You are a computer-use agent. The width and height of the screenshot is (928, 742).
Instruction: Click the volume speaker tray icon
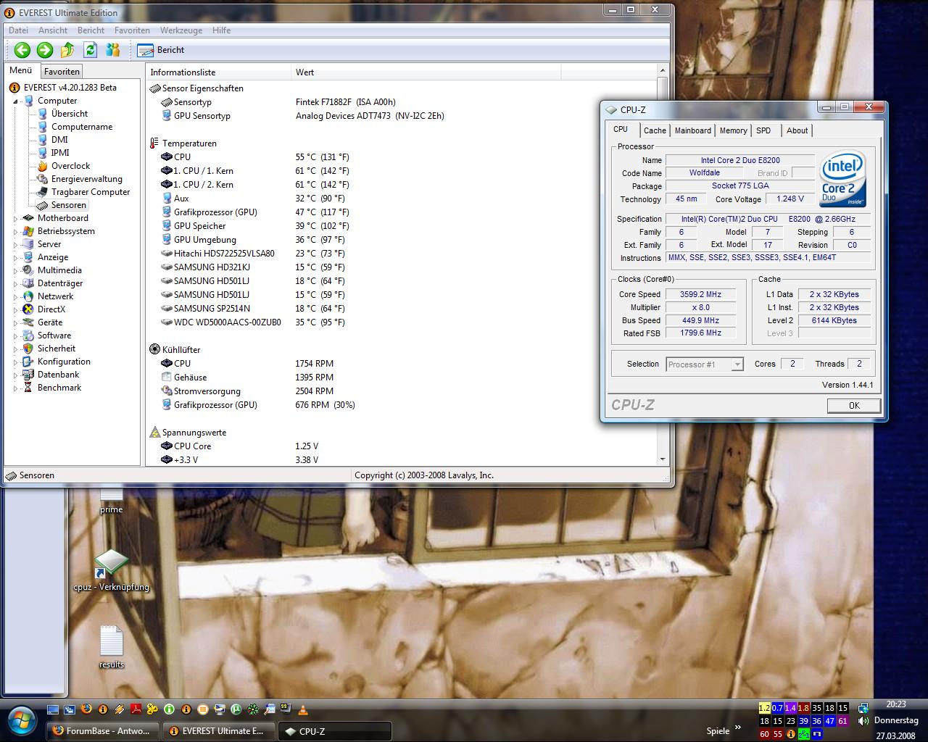pyautogui.click(x=863, y=721)
